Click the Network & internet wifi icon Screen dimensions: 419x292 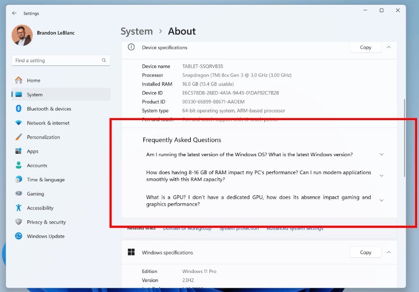19,123
